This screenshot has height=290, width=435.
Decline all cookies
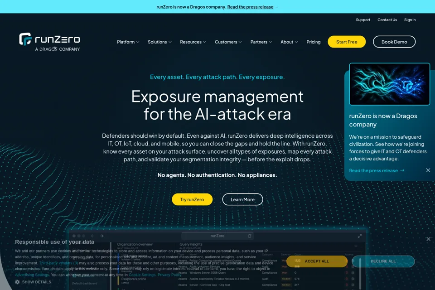click(x=383, y=261)
